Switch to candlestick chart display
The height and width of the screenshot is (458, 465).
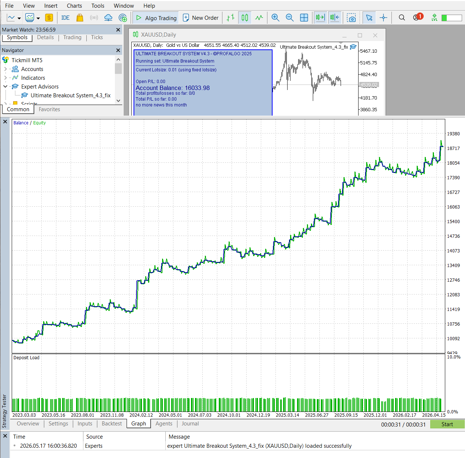coord(245,18)
